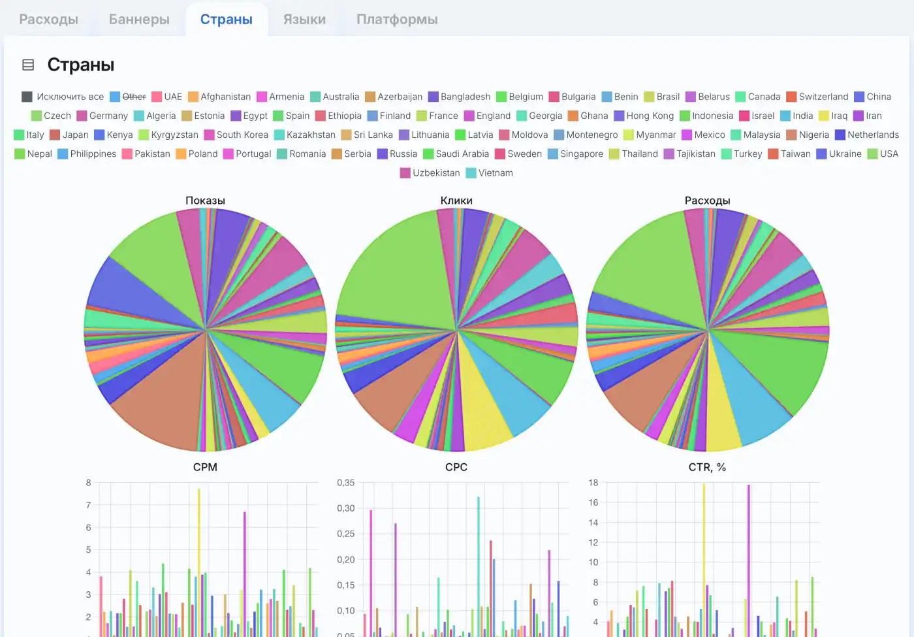The width and height of the screenshot is (914, 637).
Task: Click the Egypt legend entry
Action: (249, 116)
